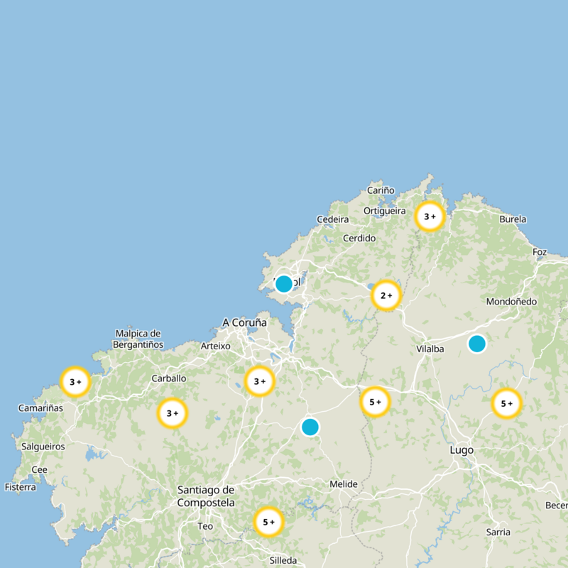The width and height of the screenshot is (568, 568).
Task: Click the Burela town label
Action: tap(513, 219)
